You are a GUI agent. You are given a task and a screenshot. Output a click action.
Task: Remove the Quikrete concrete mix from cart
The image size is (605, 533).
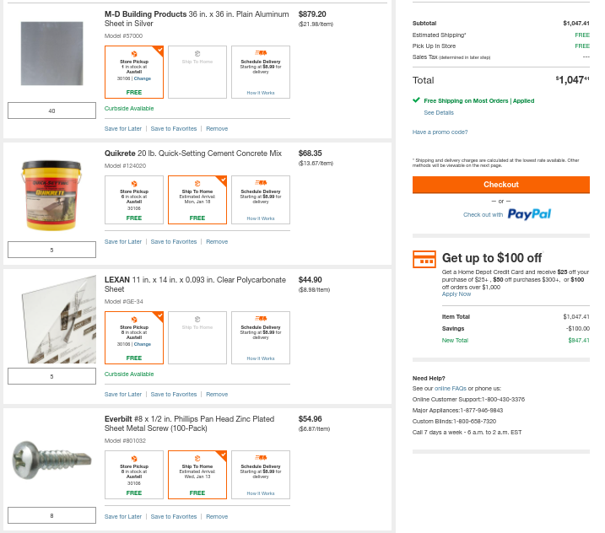point(217,241)
